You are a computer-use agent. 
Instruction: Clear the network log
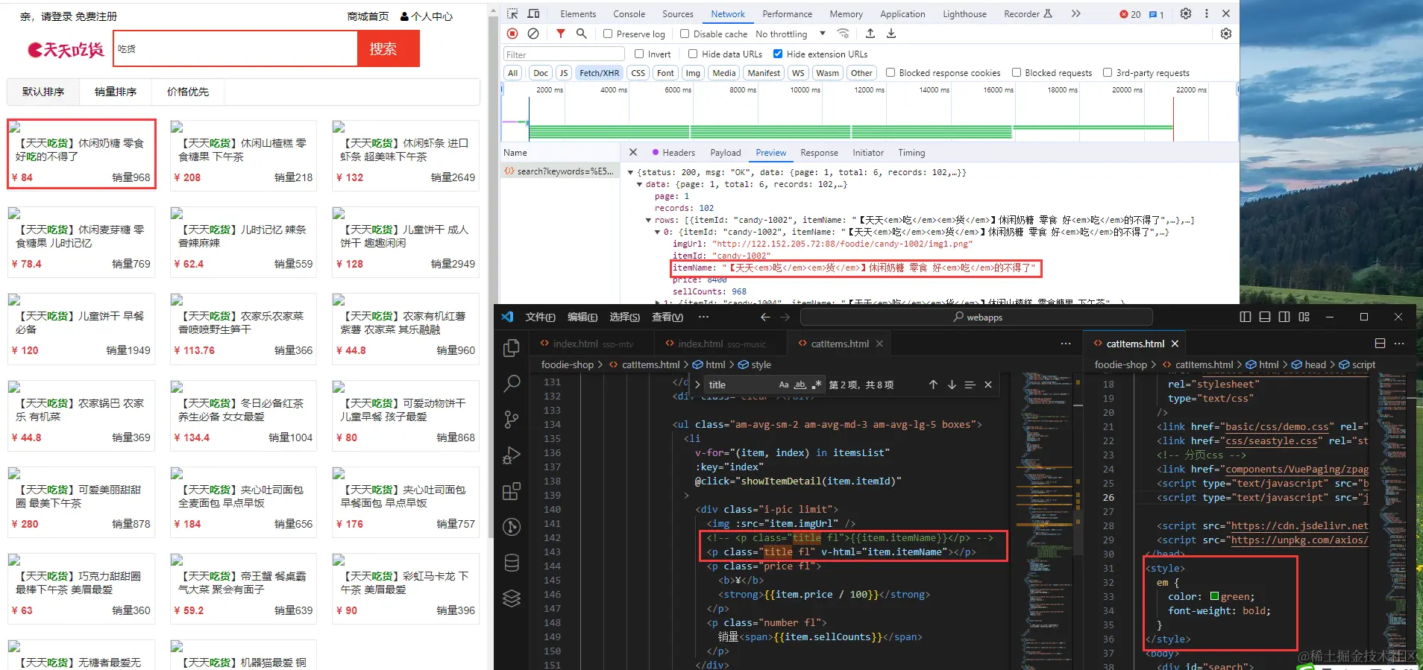click(533, 34)
